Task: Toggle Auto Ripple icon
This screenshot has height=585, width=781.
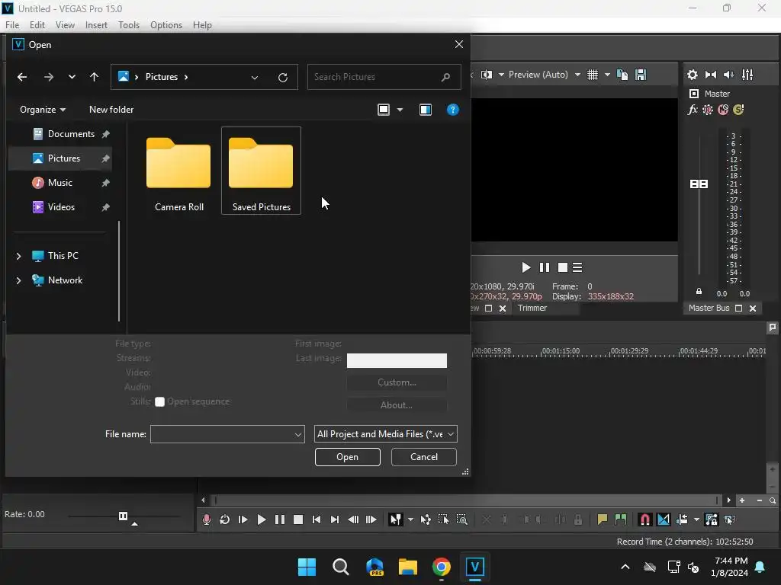Action: click(682, 519)
